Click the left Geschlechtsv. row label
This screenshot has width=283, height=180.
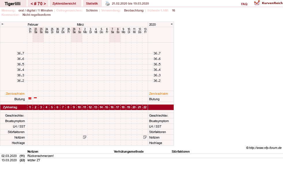(x=15, y=115)
